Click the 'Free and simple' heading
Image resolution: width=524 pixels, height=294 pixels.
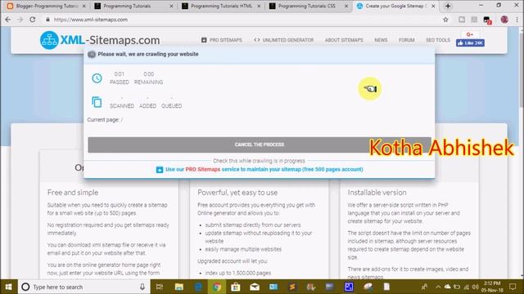[x=73, y=193]
